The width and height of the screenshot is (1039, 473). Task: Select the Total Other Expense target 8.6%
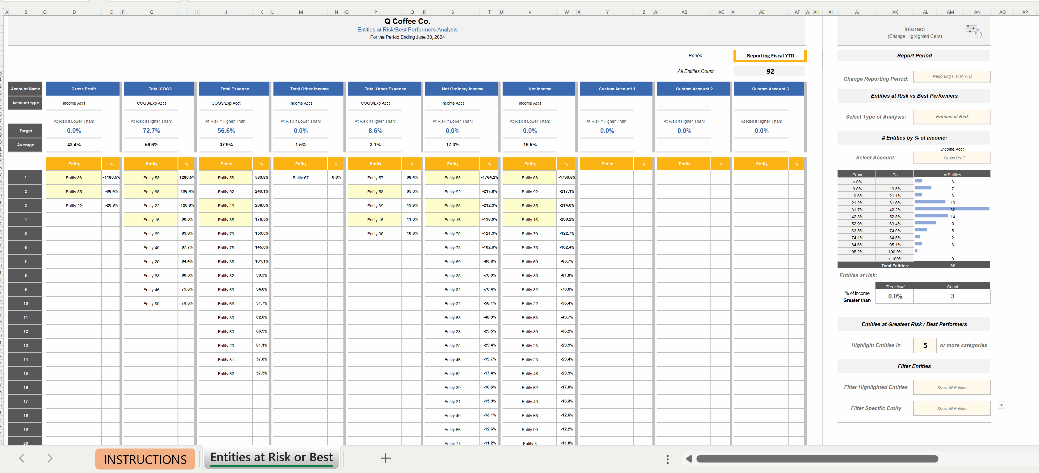(375, 131)
